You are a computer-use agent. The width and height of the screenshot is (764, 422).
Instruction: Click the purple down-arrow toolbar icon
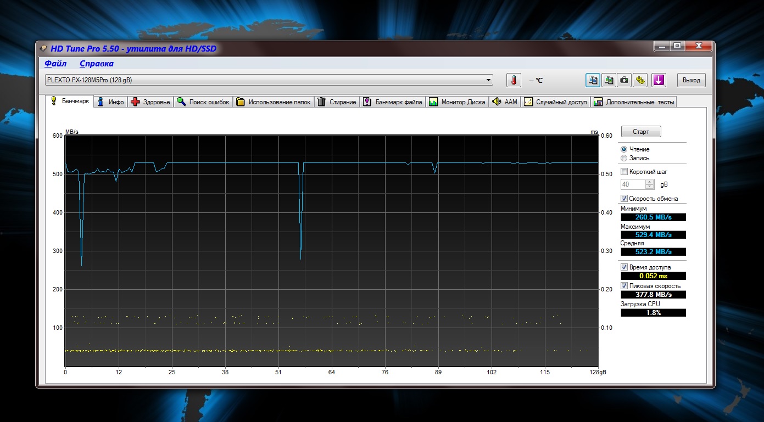point(659,80)
